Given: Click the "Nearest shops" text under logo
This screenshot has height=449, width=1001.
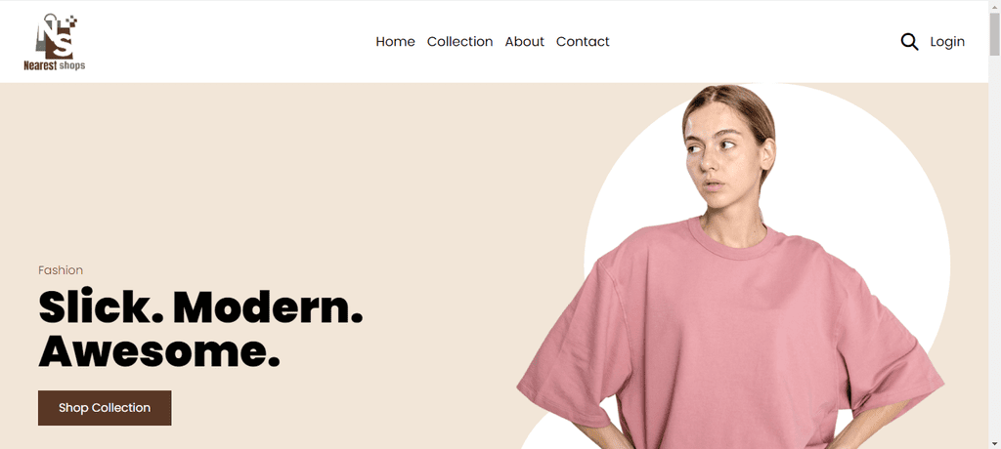Looking at the screenshot, I should click(55, 65).
